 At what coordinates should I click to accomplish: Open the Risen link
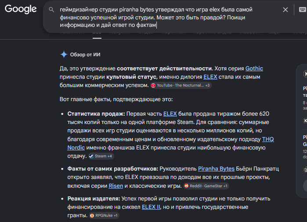pos(116,186)
